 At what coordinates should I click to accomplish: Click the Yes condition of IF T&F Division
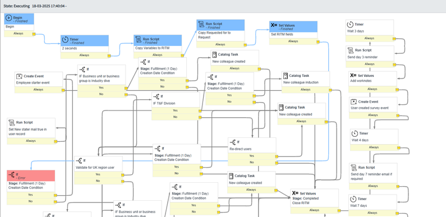[175, 110]
